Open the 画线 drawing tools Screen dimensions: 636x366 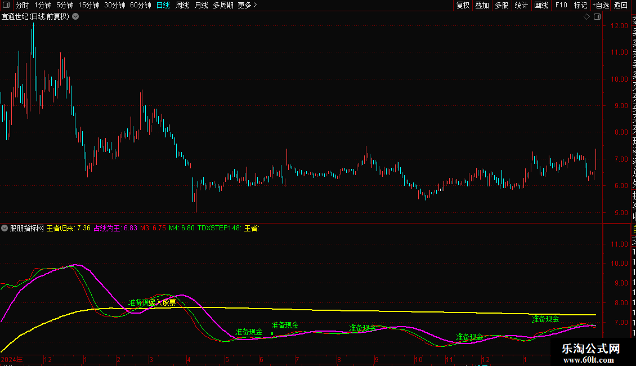click(541, 5)
